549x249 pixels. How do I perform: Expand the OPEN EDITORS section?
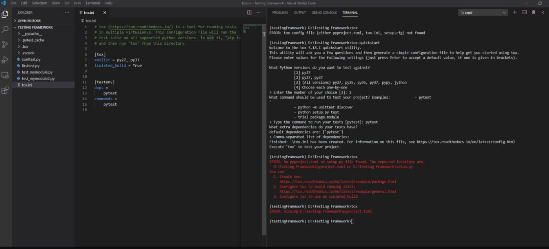pyautogui.click(x=43, y=21)
